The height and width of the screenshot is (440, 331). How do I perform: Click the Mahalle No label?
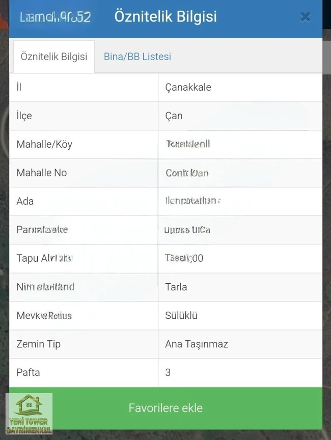pyautogui.click(x=42, y=173)
